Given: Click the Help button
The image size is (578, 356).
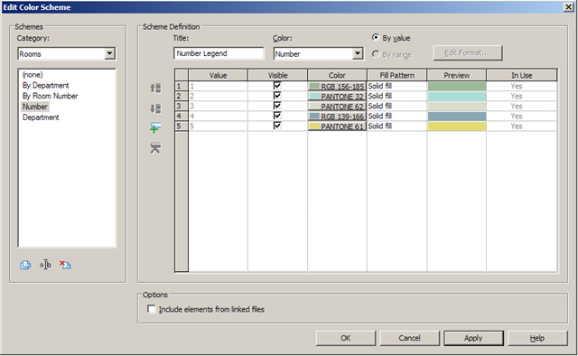Looking at the screenshot, I should [x=537, y=338].
